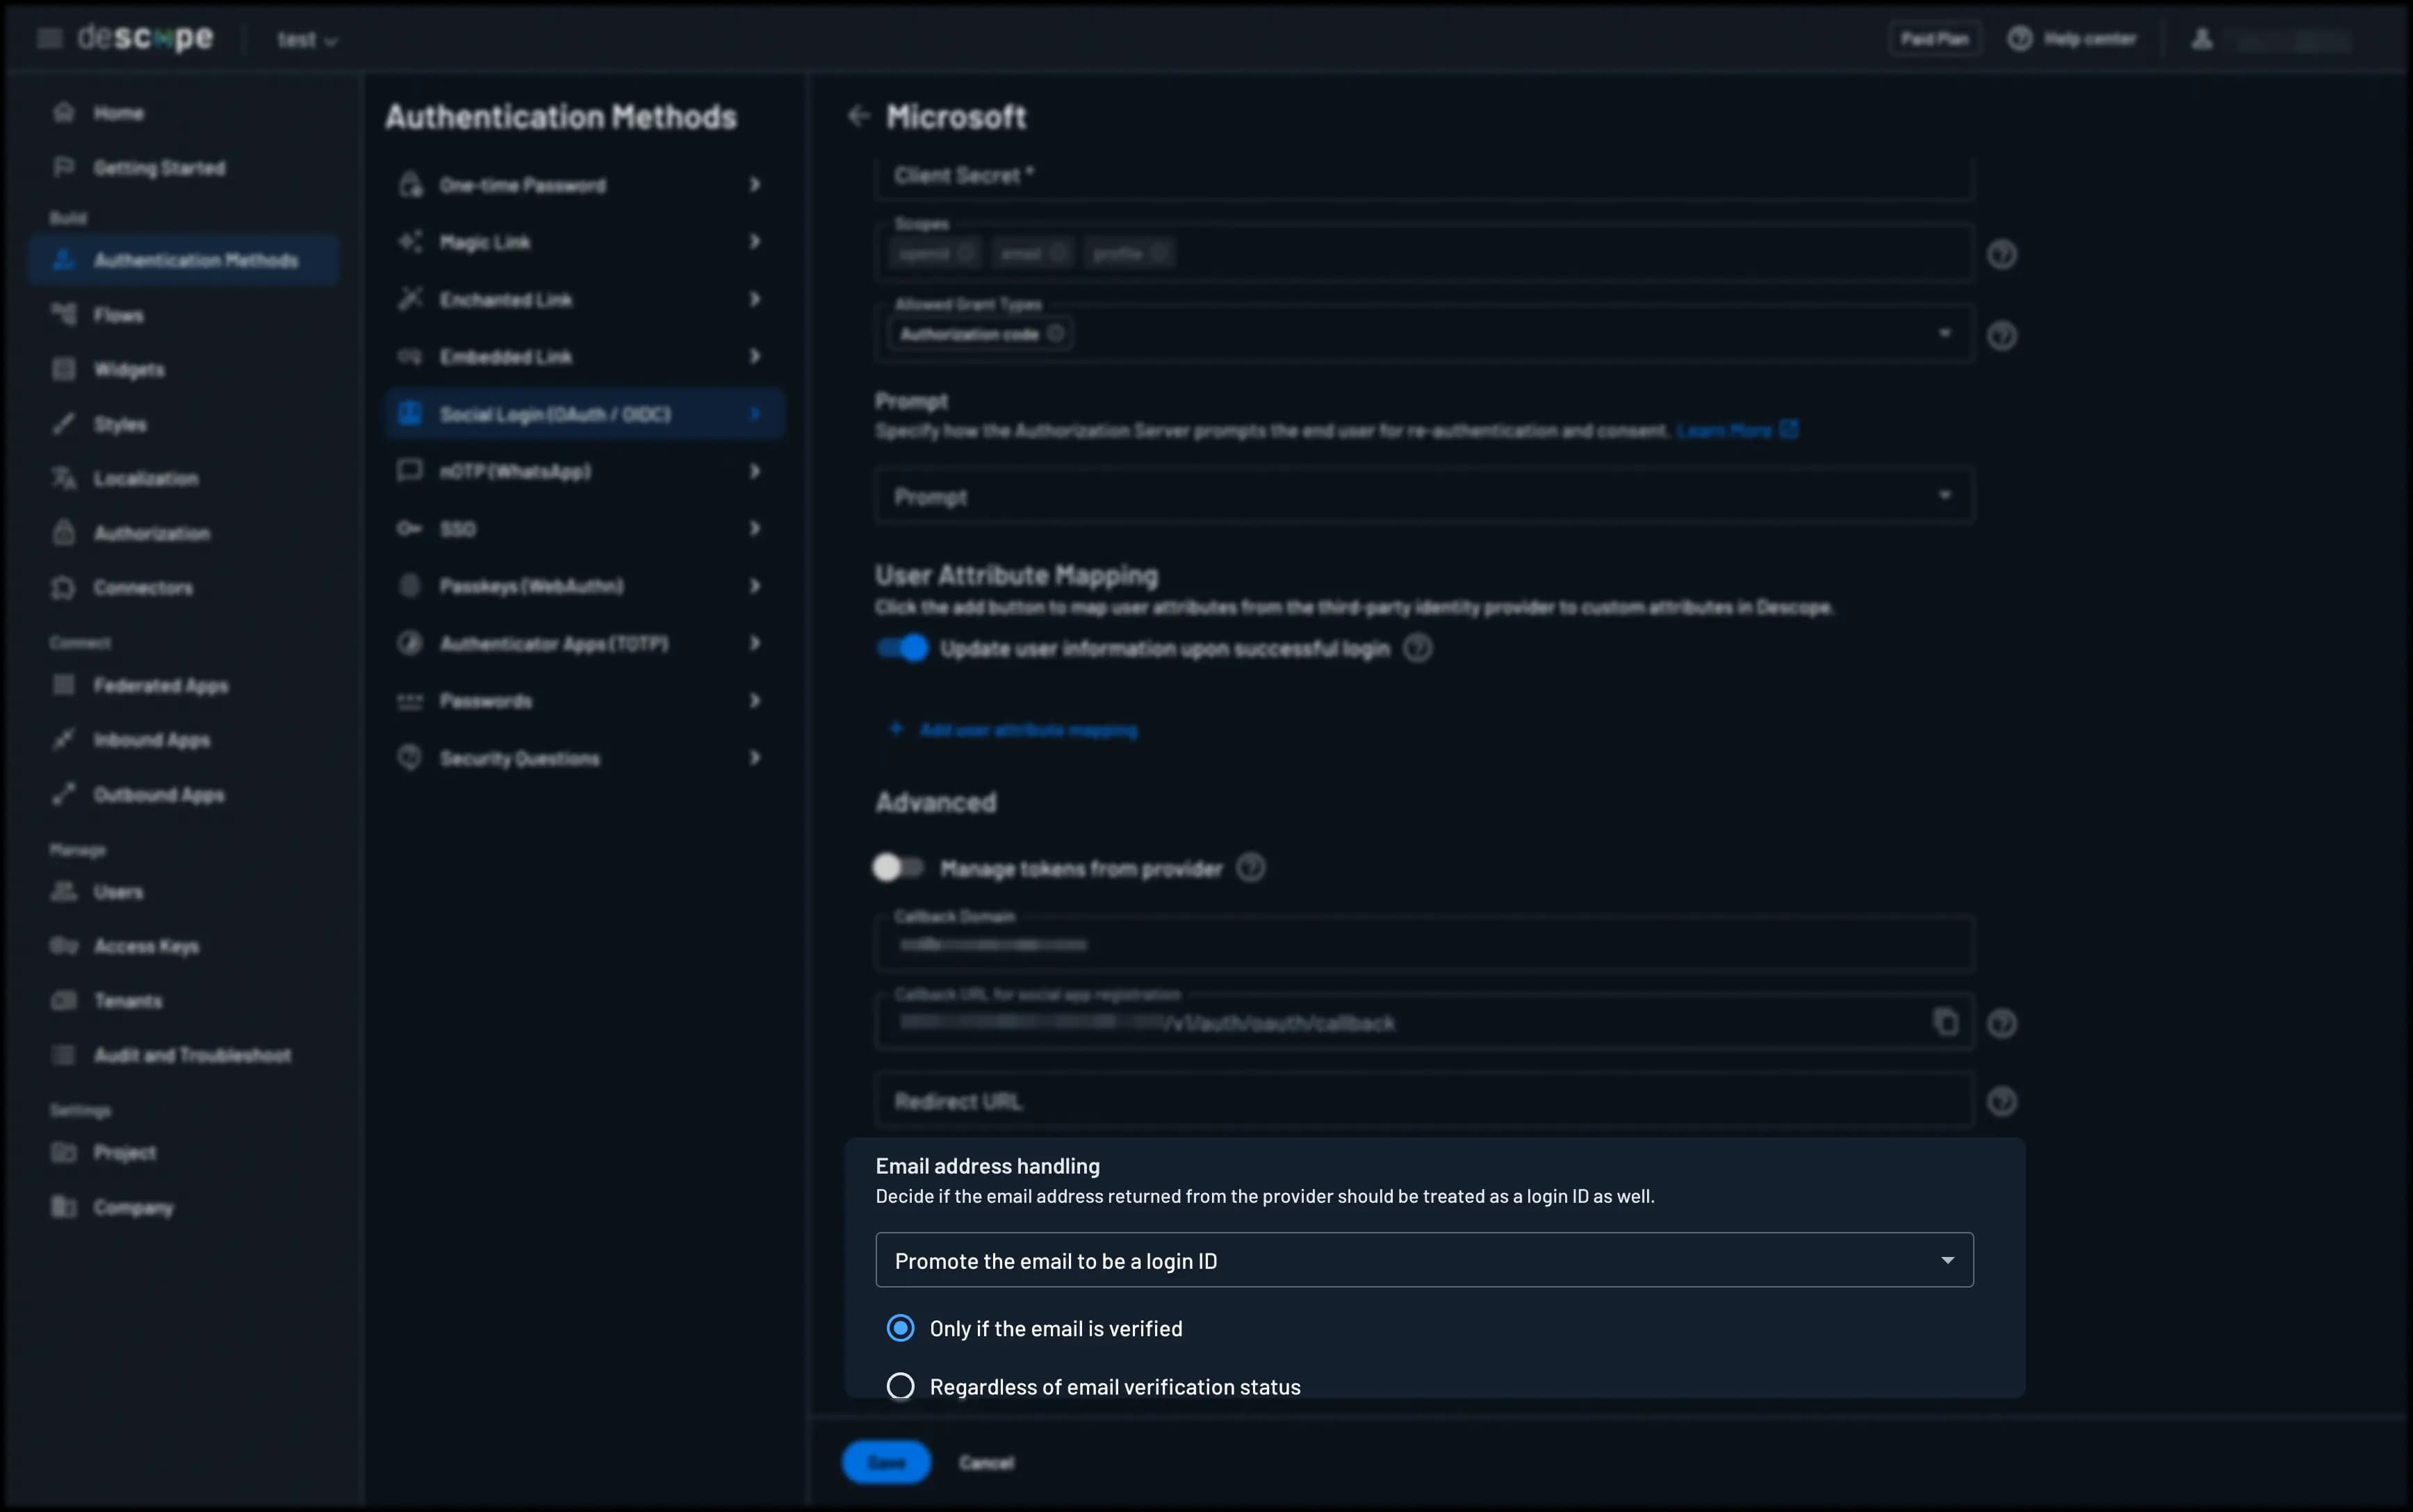The width and height of the screenshot is (2413, 1512).
Task: Expand the Allowed Grant Types dropdown arrow
Action: click(1944, 333)
